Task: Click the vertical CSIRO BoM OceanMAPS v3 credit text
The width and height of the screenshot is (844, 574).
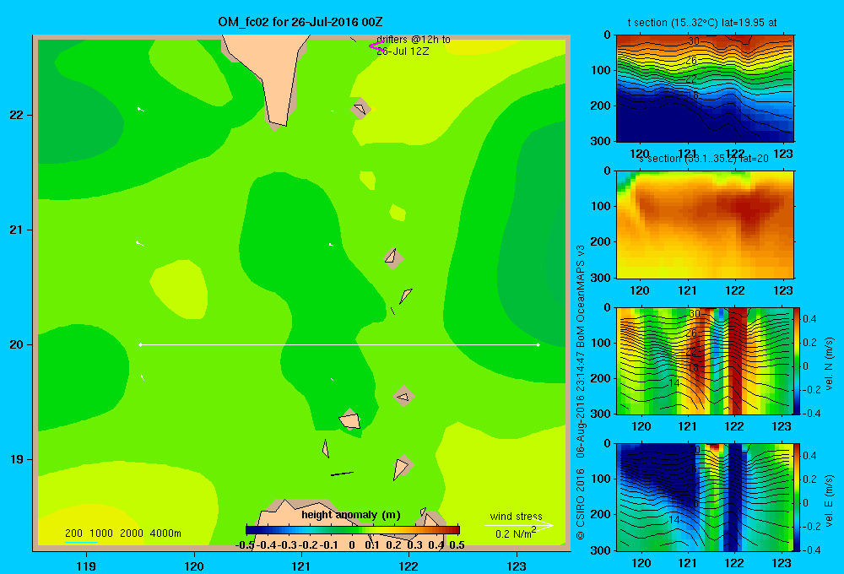Action: [x=581, y=392]
